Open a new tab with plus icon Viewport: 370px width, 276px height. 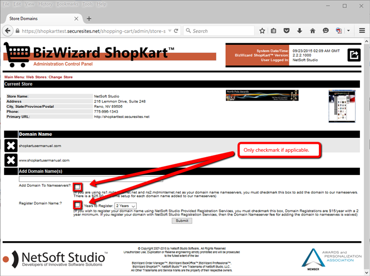pos(89,19)
